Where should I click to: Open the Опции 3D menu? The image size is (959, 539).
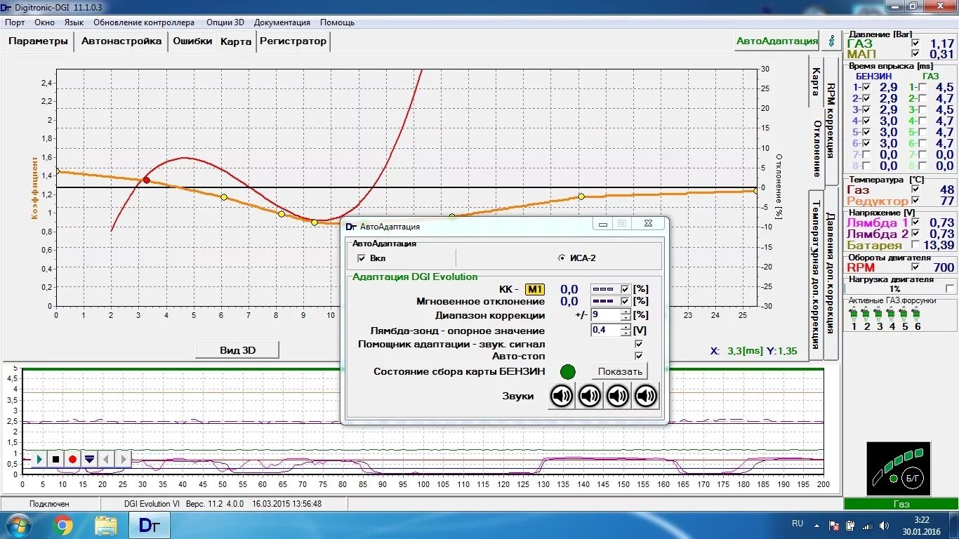225,22
